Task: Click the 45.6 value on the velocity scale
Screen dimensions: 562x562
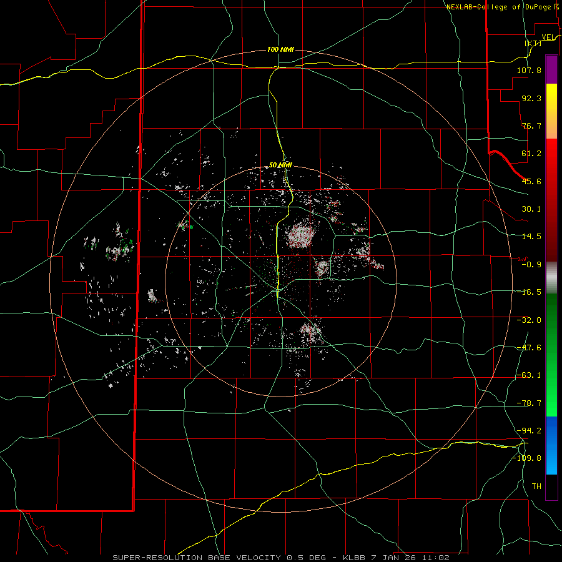Action: click(531, 181)
